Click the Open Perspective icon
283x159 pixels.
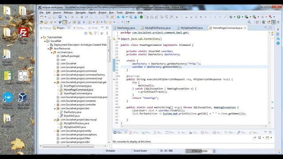click(257, 23)
